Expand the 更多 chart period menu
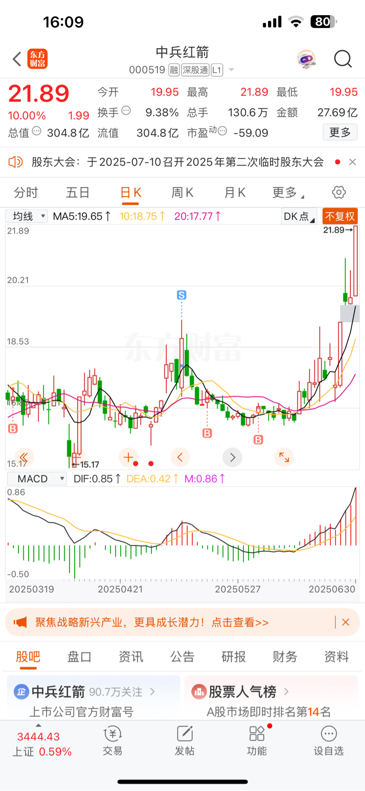Image resolution: width=365 pixels, height=791 pixels. click(288, 193)
